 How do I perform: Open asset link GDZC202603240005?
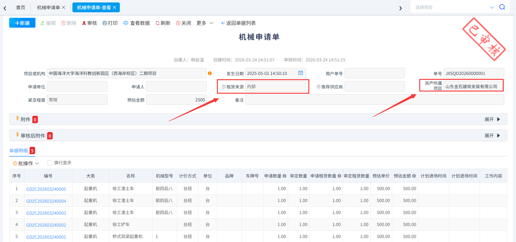[x=46, y=189]
